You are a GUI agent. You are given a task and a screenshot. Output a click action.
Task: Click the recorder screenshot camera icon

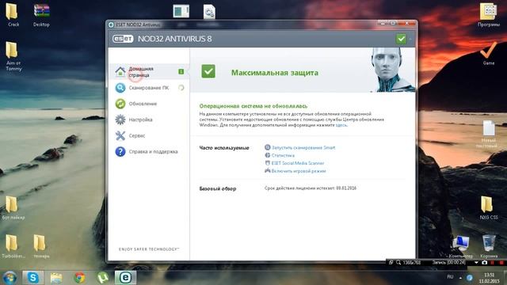pos(484,263)
